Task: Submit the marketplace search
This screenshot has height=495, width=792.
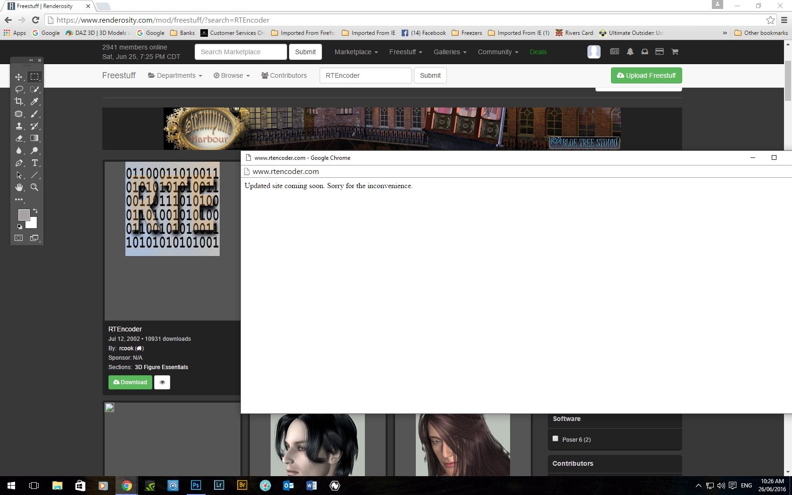Action: 305,52
